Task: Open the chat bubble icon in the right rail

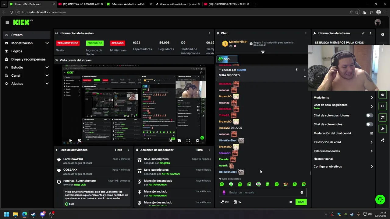Action: 383,95
